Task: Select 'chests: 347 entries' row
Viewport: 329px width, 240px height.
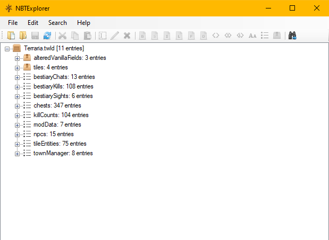Action: tap(57, 105)
